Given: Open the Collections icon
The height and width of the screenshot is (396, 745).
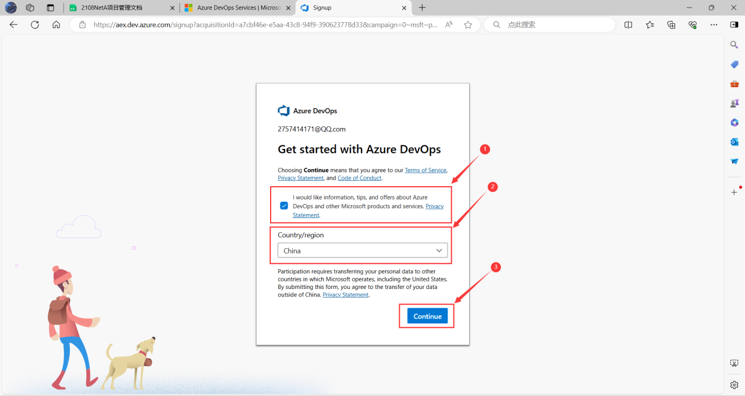Looking at the screenshot, I should click(x=671, y=24).
